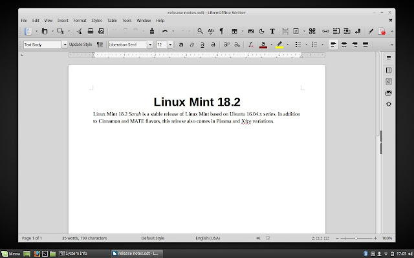The image size is (414, 258).
Task: Open the Table menu
Action: [112, 20]
